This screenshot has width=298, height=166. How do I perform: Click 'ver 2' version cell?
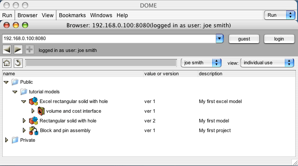[150, 121]
